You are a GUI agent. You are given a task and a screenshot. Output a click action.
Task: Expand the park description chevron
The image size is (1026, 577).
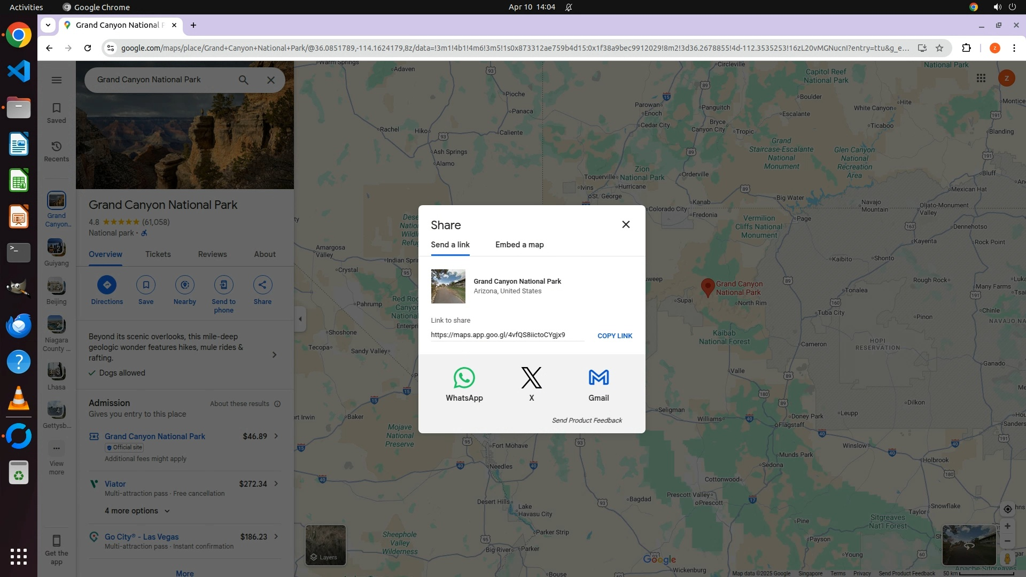[274, 355]
